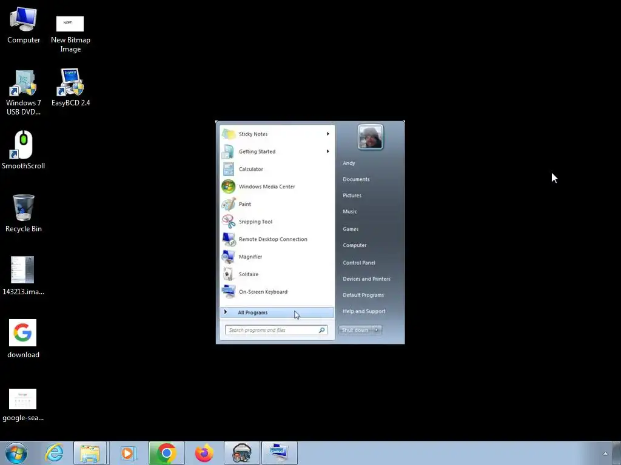Open Help and Support
Screen dimensions: 621x465
[x=364, y=312]
